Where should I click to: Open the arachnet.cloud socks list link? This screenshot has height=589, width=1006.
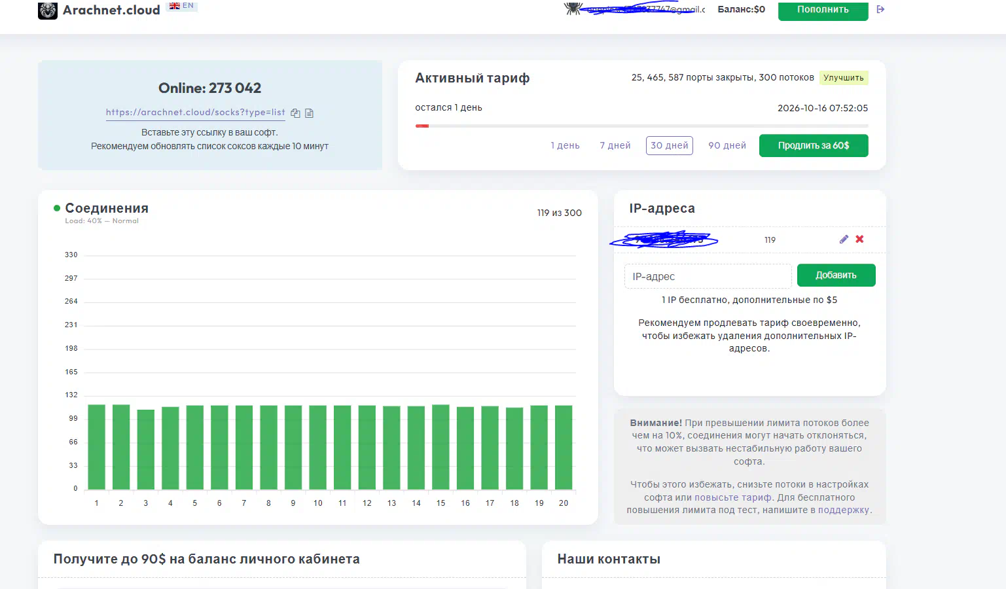195,113
